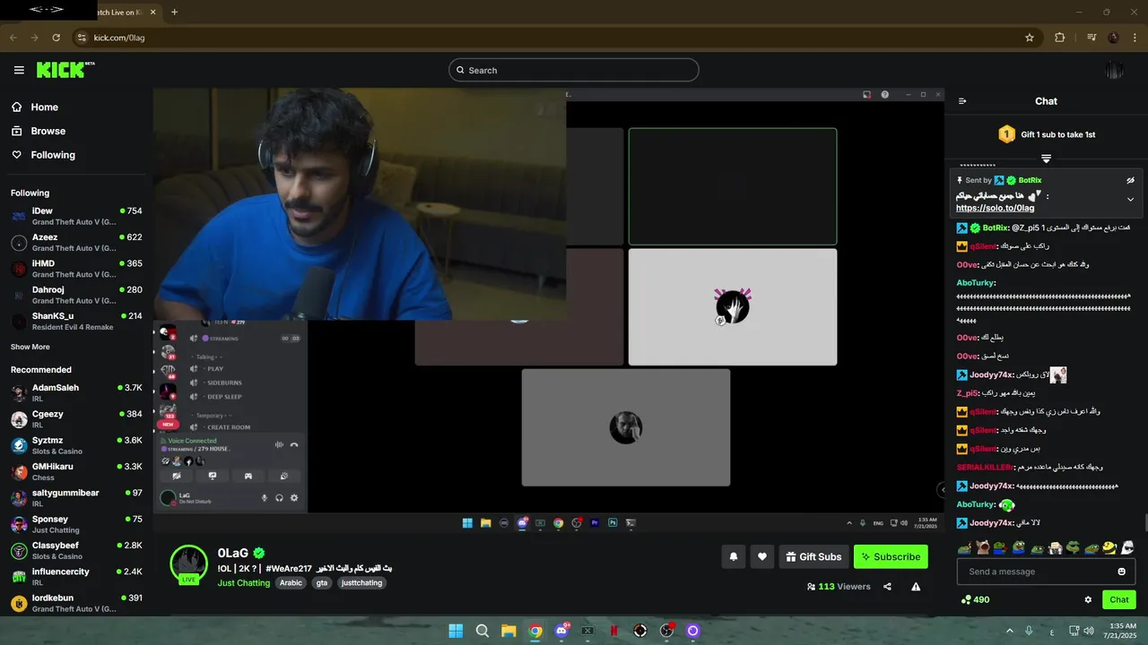Viewport: 1148px width, 645px height.
Task: Select the justtchating tag
Action: pos(361,583)
